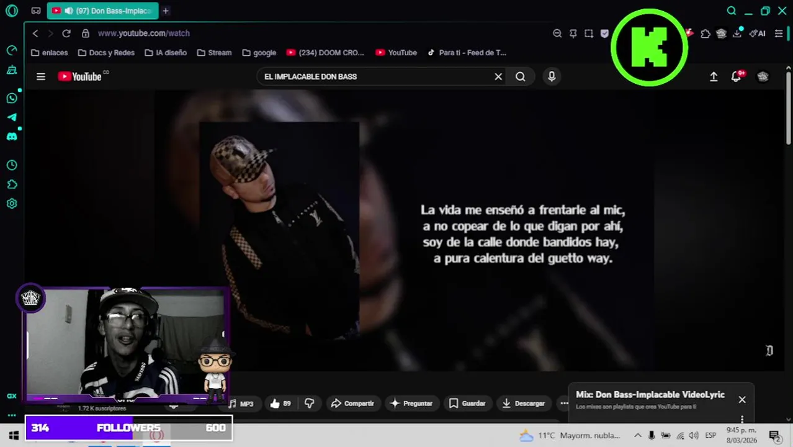Open a new tab with plus button

(x=166, y=11)
